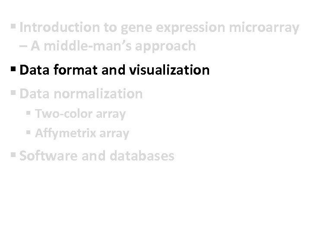Open the "Software and databases" section
Viewport: 311px width, 233px height.
pyautogui.click(x=97, y=156)
